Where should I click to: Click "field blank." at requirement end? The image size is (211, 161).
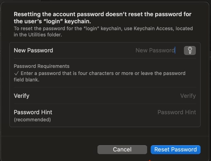point(26,80)
